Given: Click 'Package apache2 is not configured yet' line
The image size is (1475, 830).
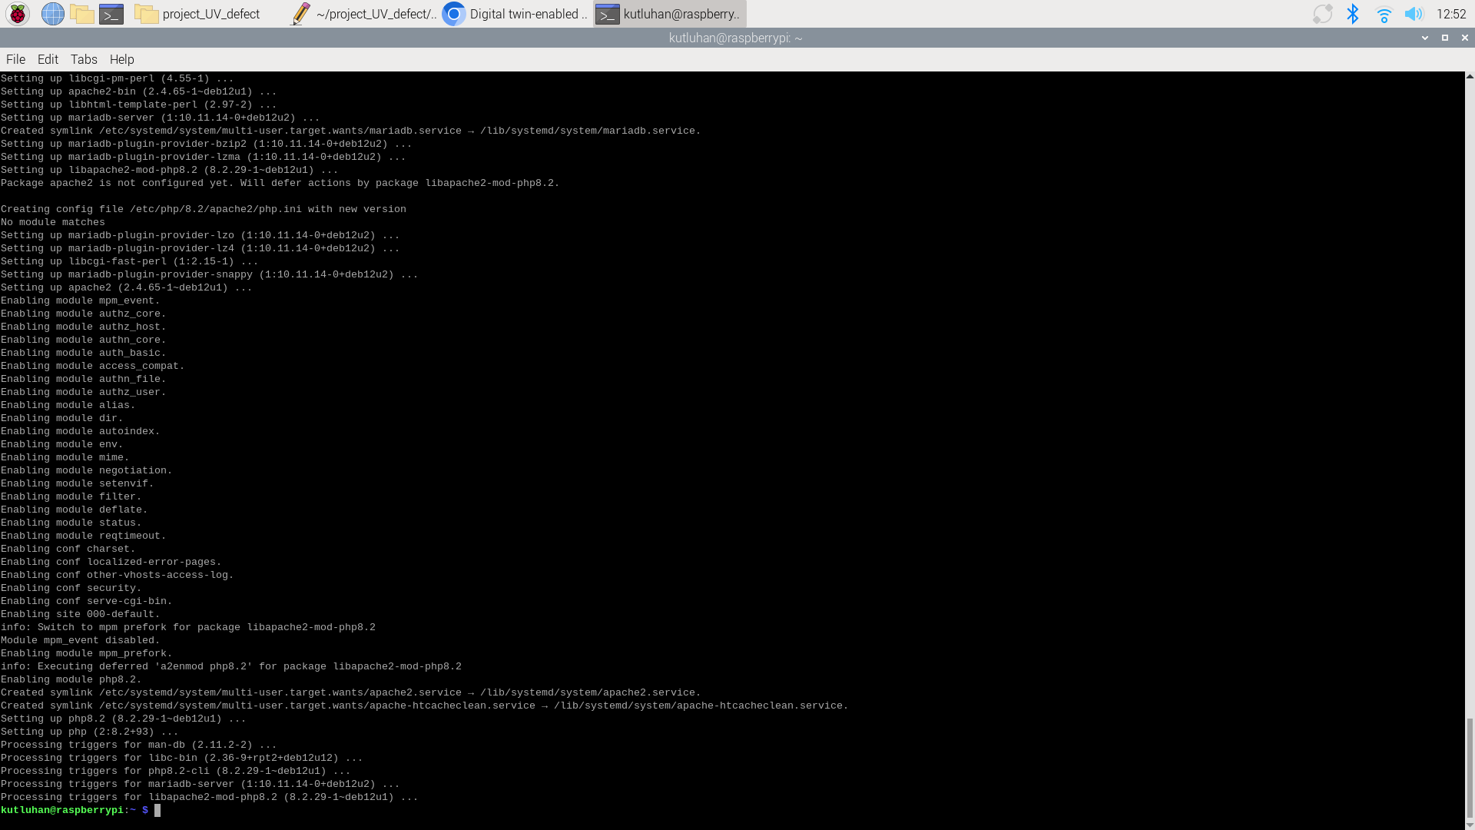Looking at the screenshot, I should pyautogui.click(x=280, y=183).
